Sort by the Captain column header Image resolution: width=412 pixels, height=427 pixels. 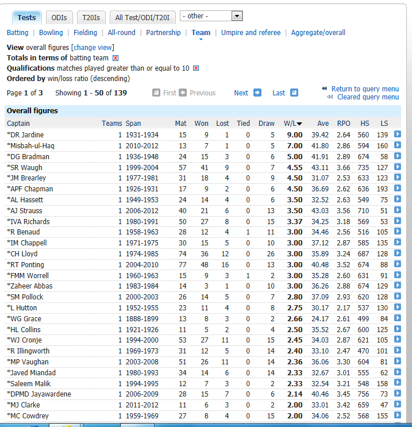[18, 124]
